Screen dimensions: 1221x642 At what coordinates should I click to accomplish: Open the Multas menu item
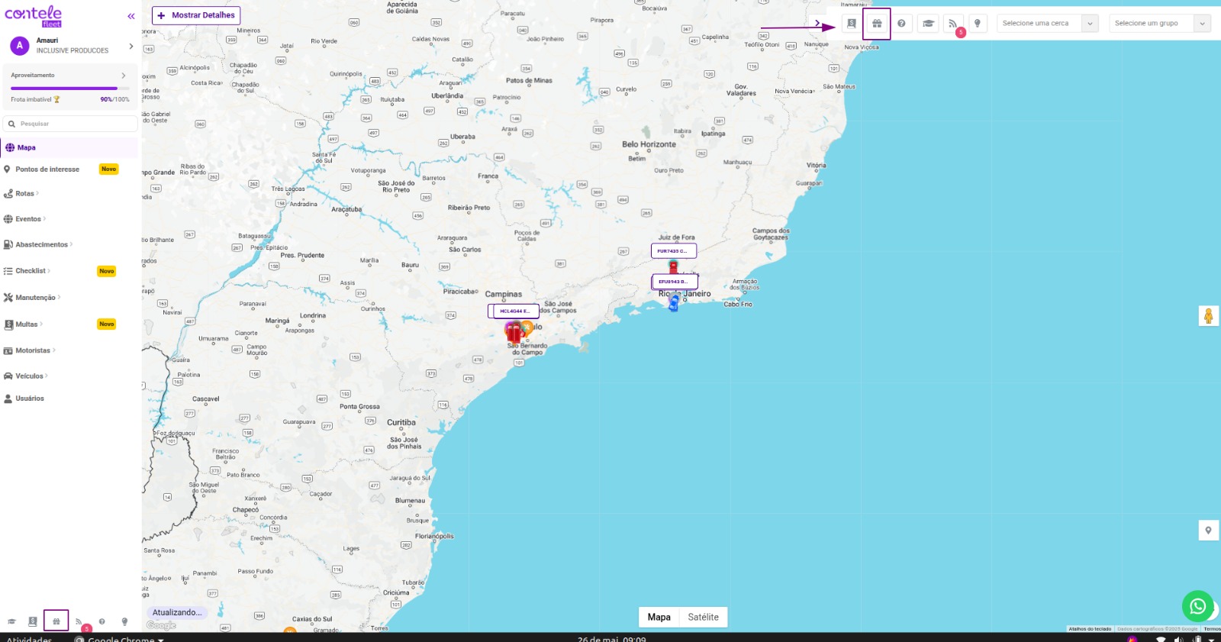(23, 324)
